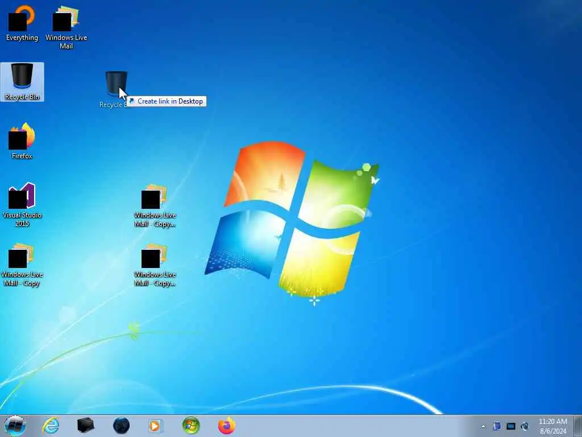Image resolution: width=582 pixels, height=437 pixels.
Task: Select the 'Windows Live Mail - Copy...' icon beside Visual Studio
Action: click(x=155, y=205)
